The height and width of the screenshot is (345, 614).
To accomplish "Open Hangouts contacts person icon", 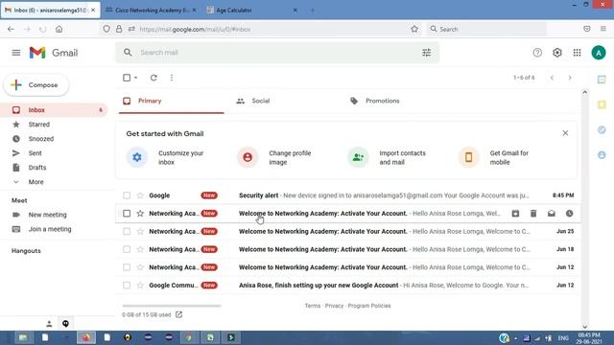I will [x=49, y=324].
